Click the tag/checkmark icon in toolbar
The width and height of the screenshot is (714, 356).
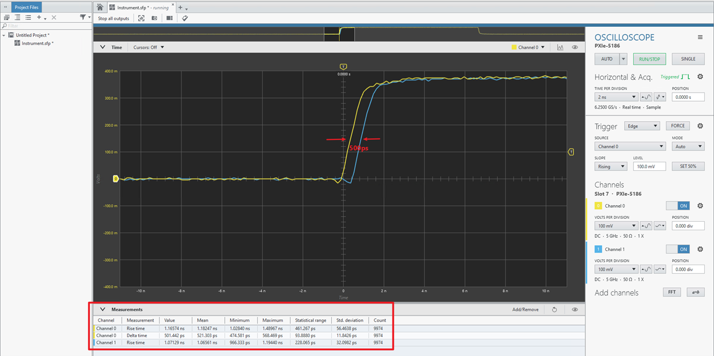(185, 18)
